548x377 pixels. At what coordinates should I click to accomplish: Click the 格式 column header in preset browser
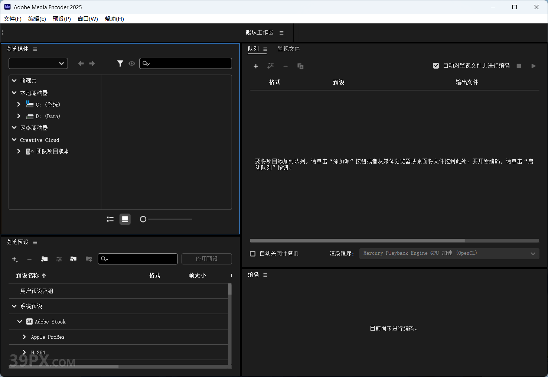155,276
